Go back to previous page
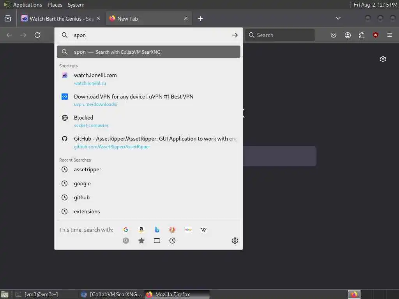399x299 pixels. click(9, 35)
